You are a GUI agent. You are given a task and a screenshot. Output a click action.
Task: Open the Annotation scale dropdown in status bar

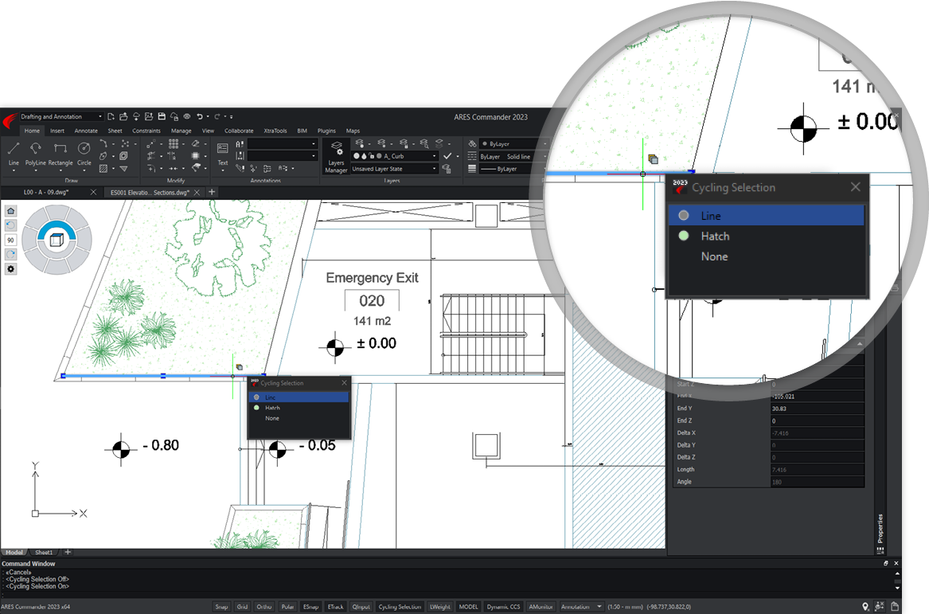pos(582,607)
